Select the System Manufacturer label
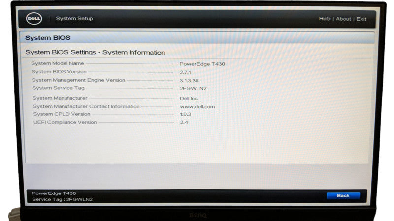Screen dimensions: 394x221 60,98
